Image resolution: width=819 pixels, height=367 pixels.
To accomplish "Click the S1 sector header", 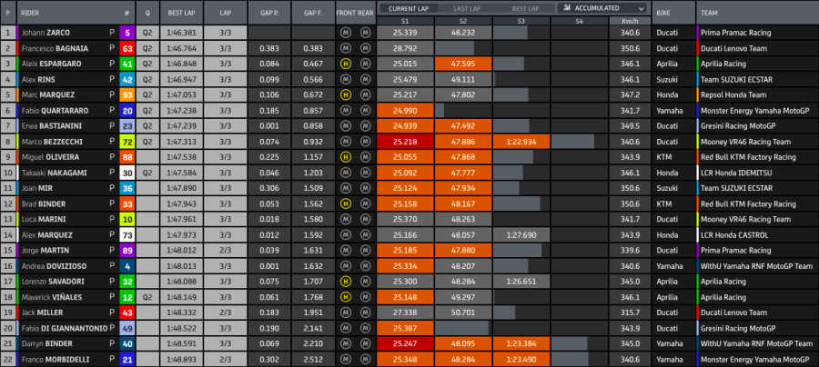I will [405, 21].
